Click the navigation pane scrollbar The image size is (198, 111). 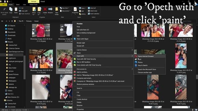click(x=24, y=67)
